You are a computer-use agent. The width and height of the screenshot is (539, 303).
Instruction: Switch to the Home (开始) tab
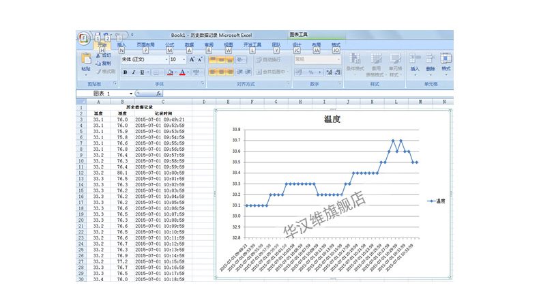(102, 45)
